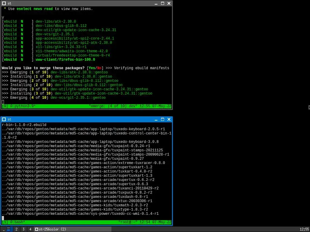Click the small window icon beside st-256color
Screen dimensions: 310x232
37,229
